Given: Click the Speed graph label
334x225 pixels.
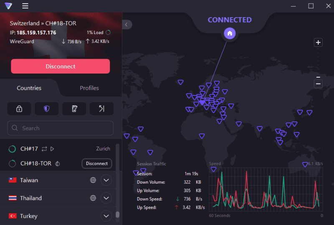Looking at the screenshot, I should pos(215,164).
